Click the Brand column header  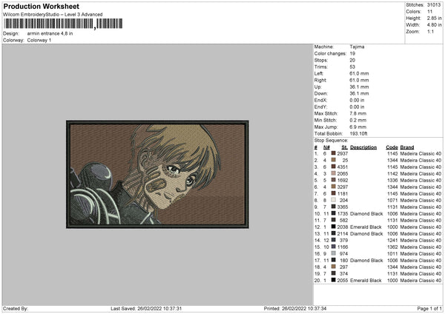tap(407, 147)
